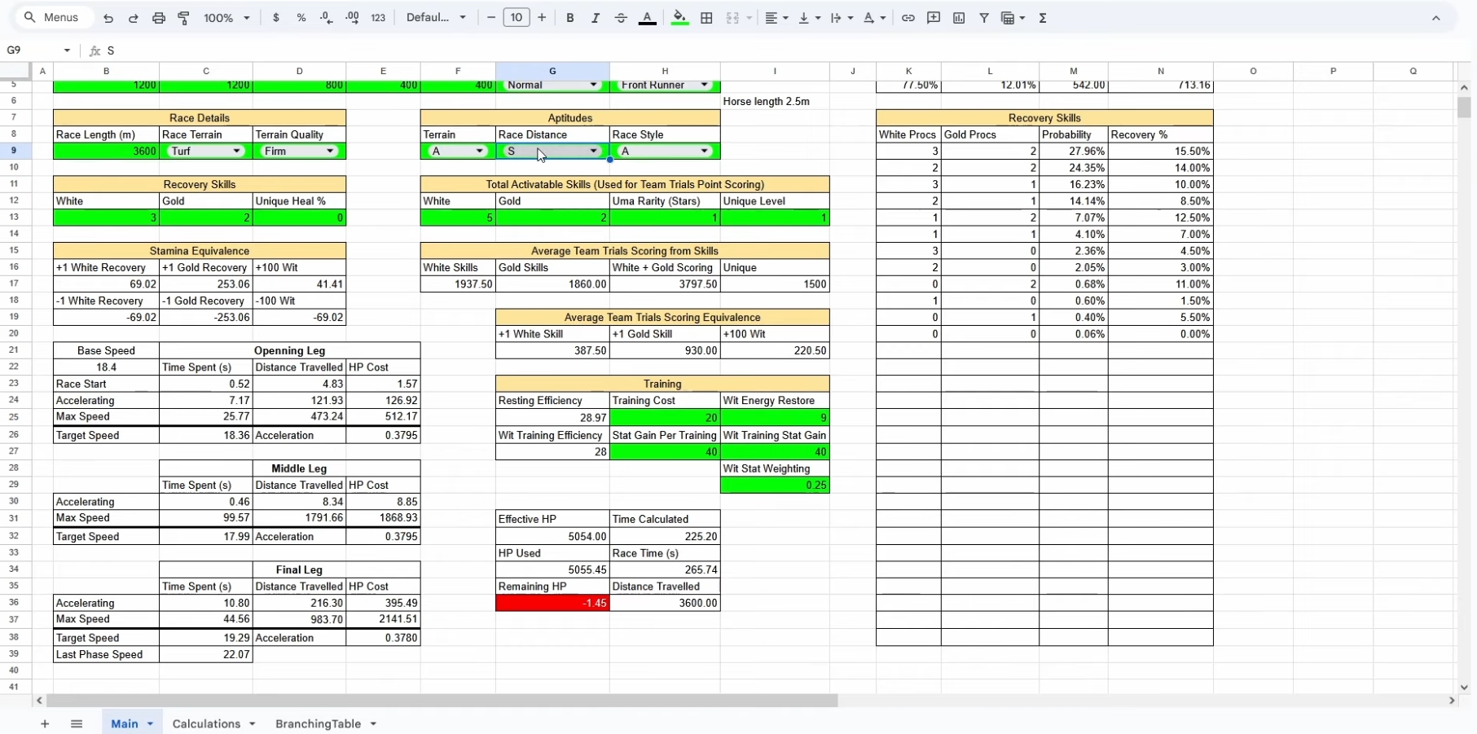Open the Menus search box
This screenshot has width=1477, height=734.
pos(52,18)
